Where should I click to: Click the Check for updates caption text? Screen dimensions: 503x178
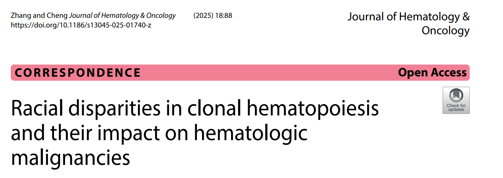[x=456, y=107]
